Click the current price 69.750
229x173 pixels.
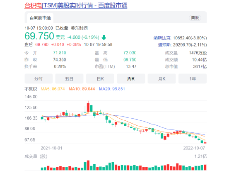[39, 36]
